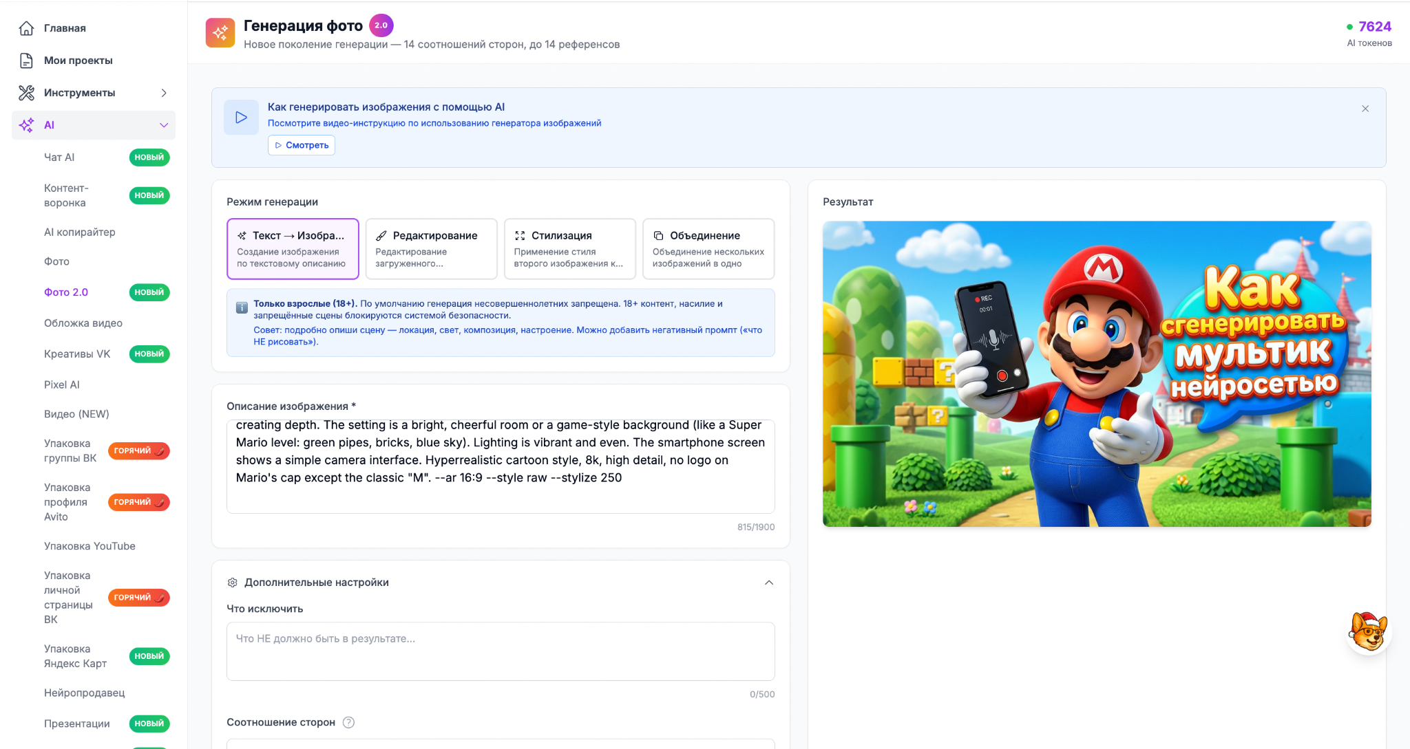The height and width of the screenshot is (749, 1410).
Task: Click the video play icon in the tutorial banner
Action: tap(241, 118)
